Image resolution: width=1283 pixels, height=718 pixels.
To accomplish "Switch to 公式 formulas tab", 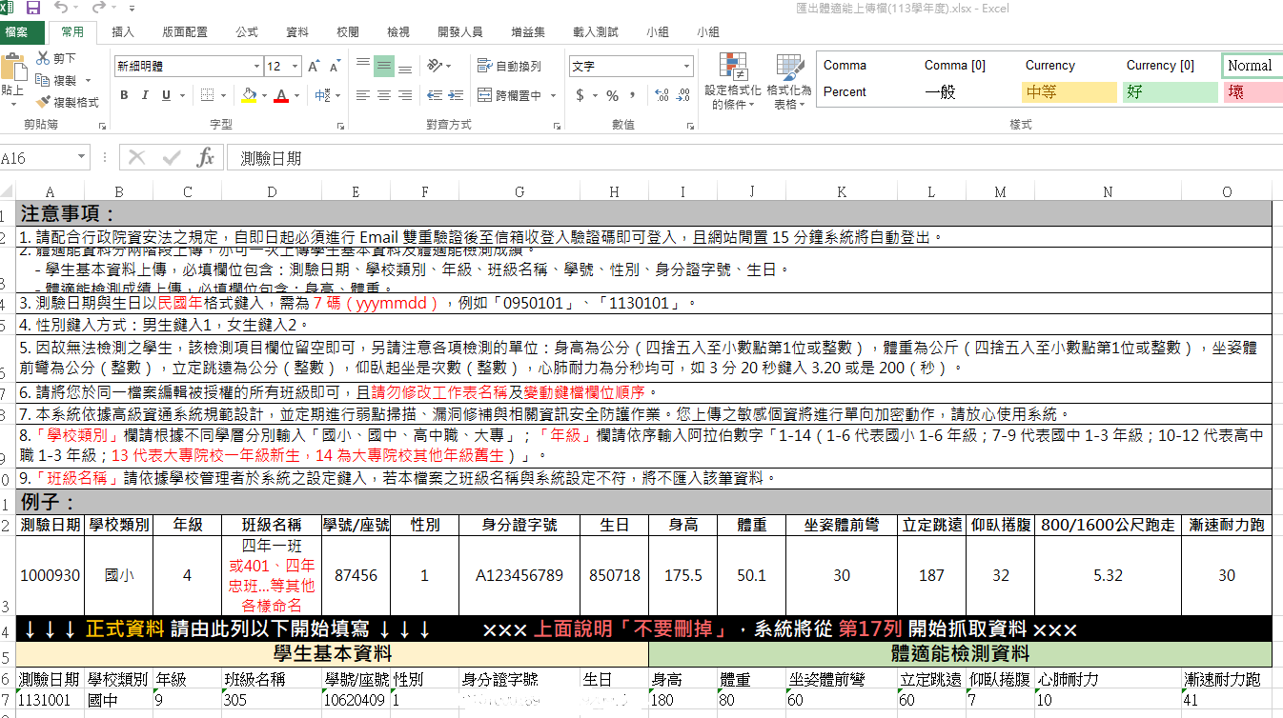I will pyautogui.click(x=247, y=31).
